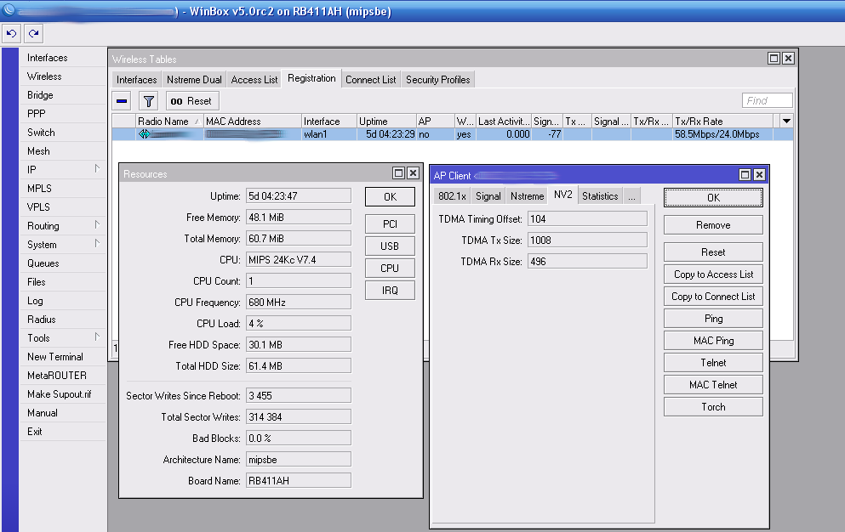Expand the column selector dropdown arrow

coord(786,122)
